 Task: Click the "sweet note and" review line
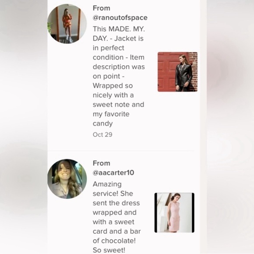click(x=118, y=105)
